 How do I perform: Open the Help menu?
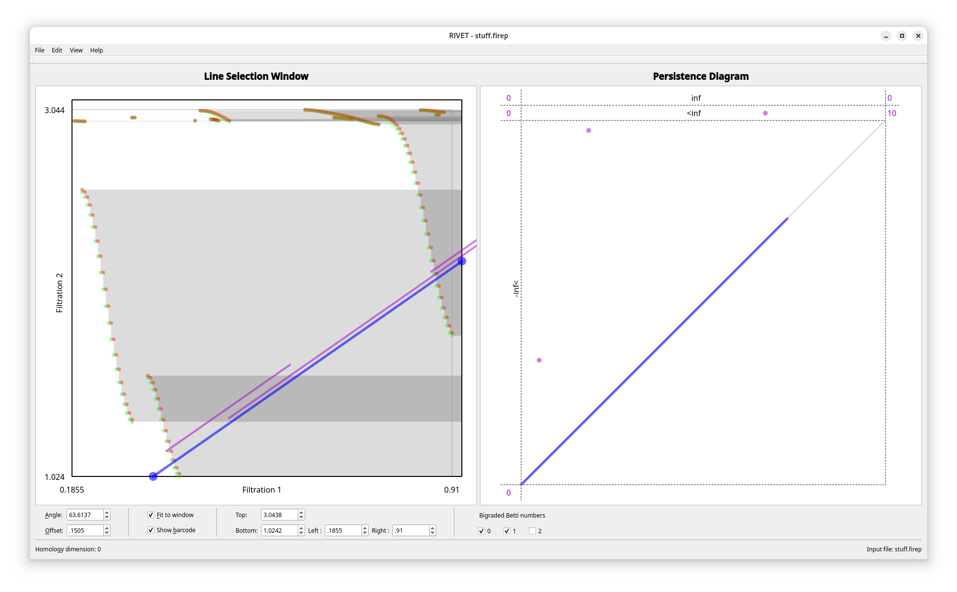[x=96, y=50]
